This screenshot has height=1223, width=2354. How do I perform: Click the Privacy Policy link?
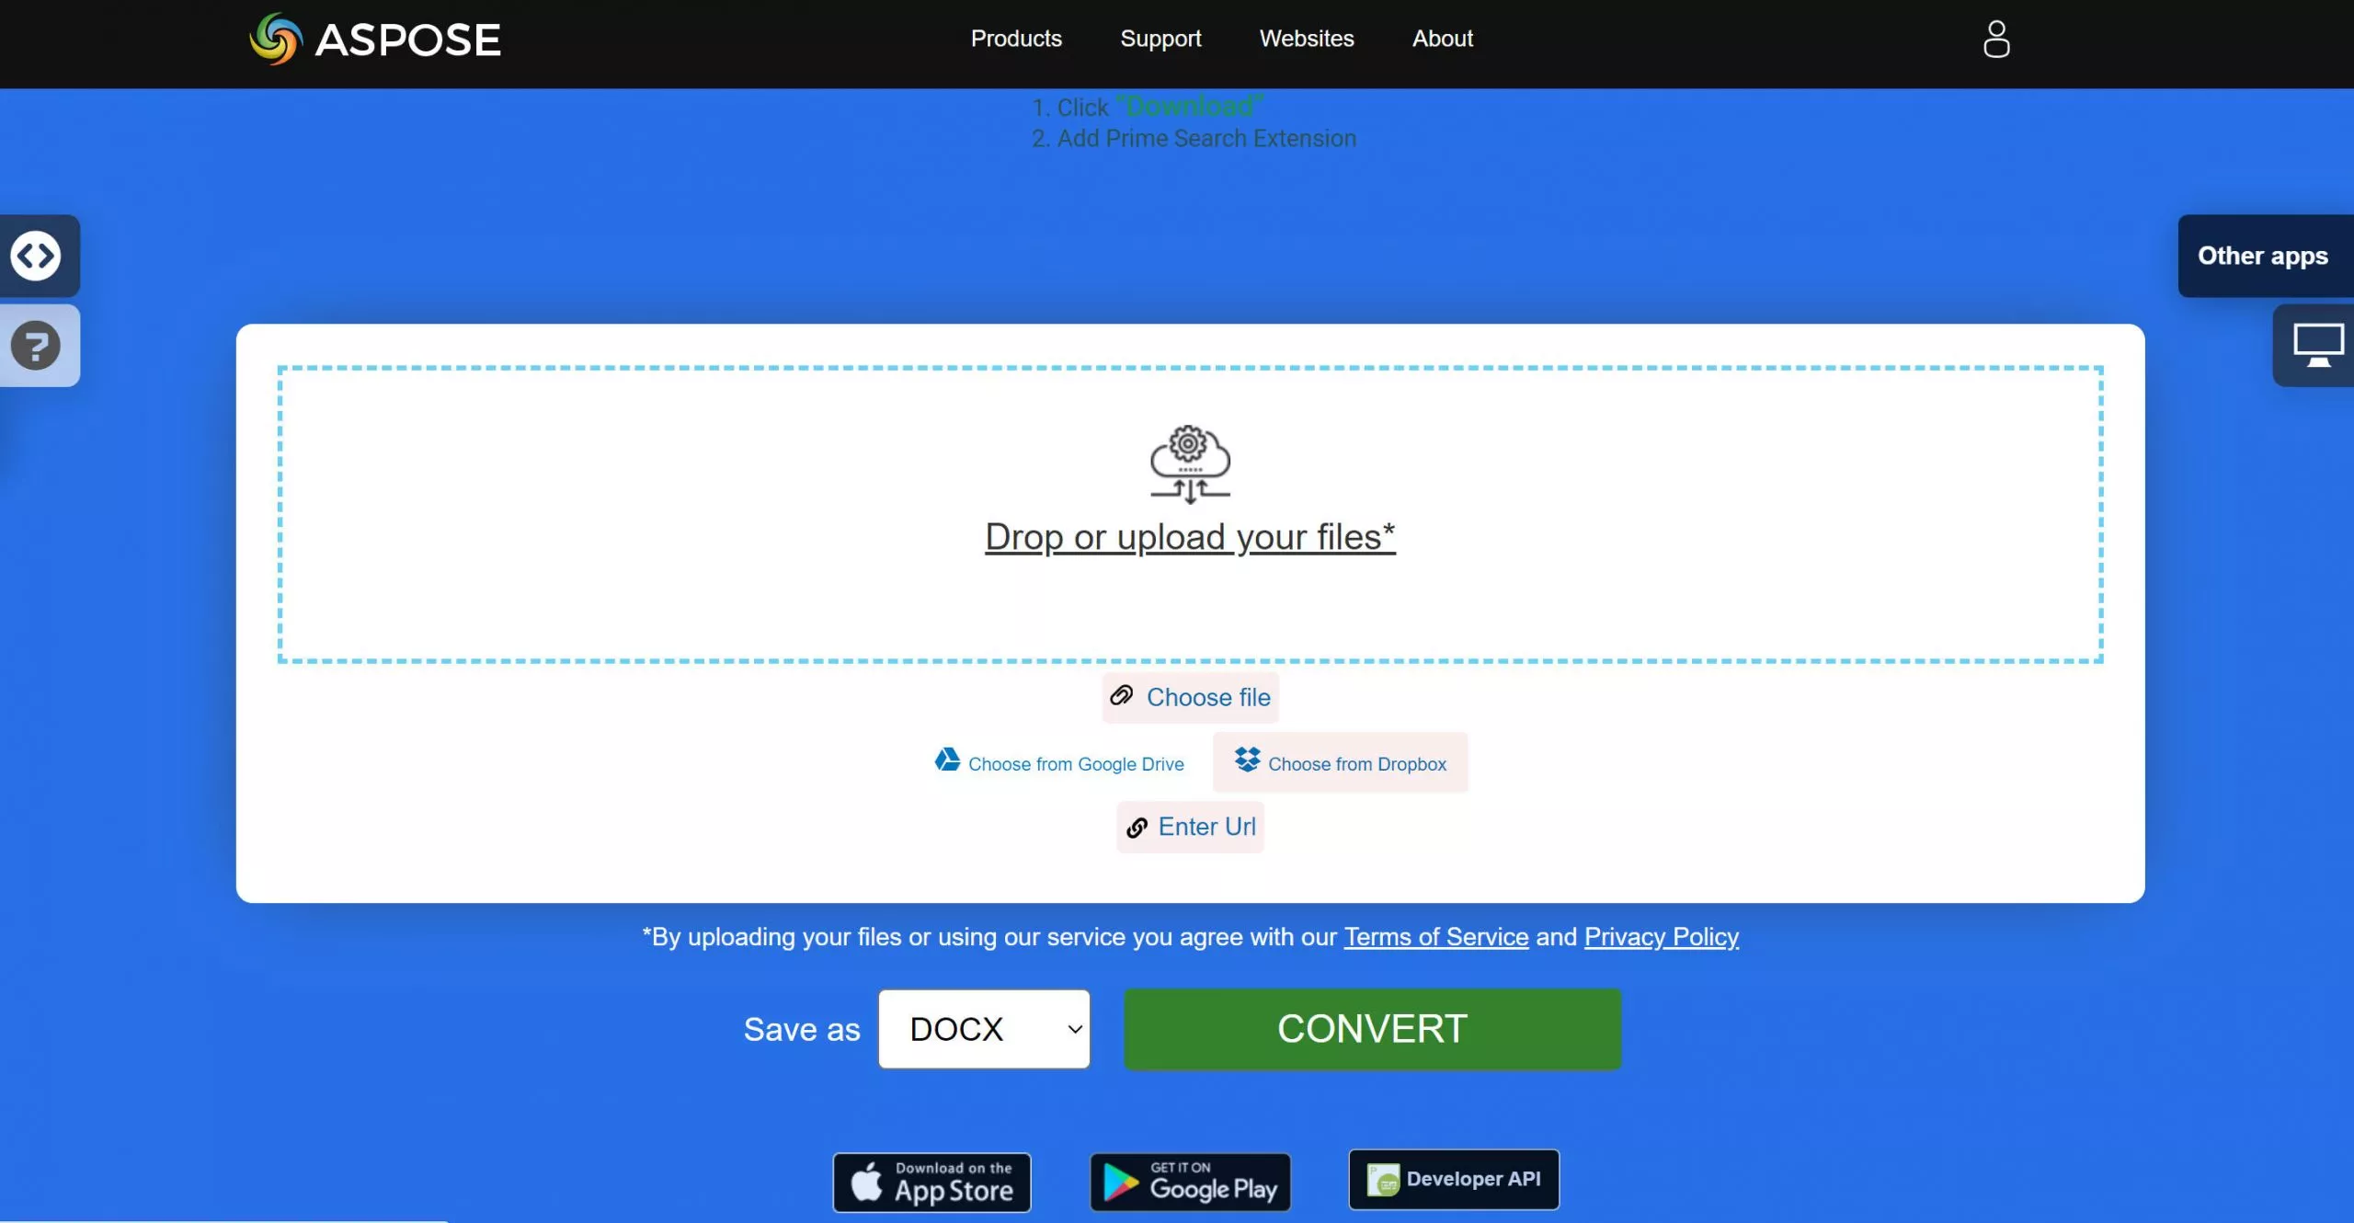coord(1662,935)
